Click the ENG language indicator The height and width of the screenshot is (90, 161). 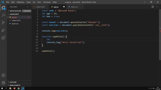153,88
